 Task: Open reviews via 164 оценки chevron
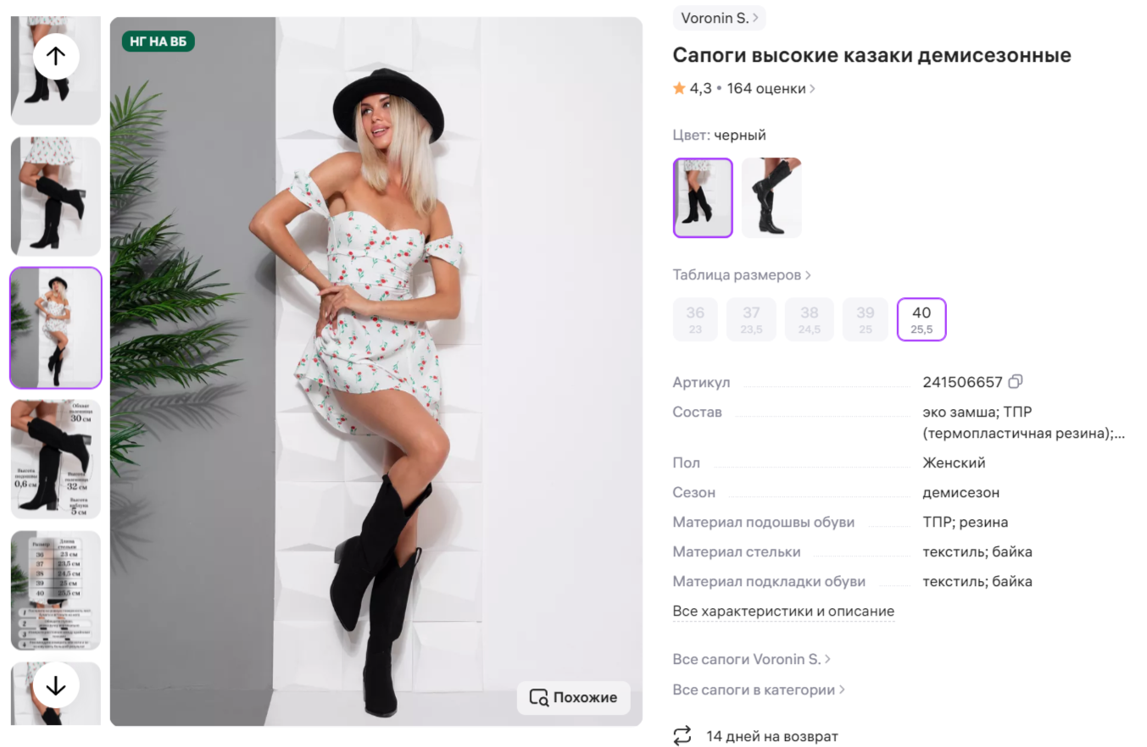click(x=811, y=87)
